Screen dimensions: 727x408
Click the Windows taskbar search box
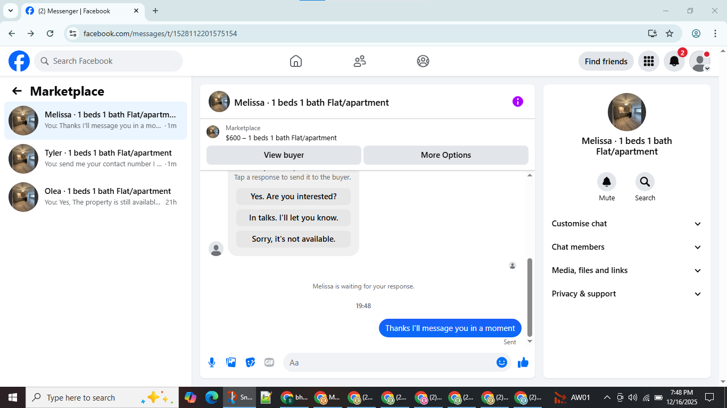click(101, 397)
